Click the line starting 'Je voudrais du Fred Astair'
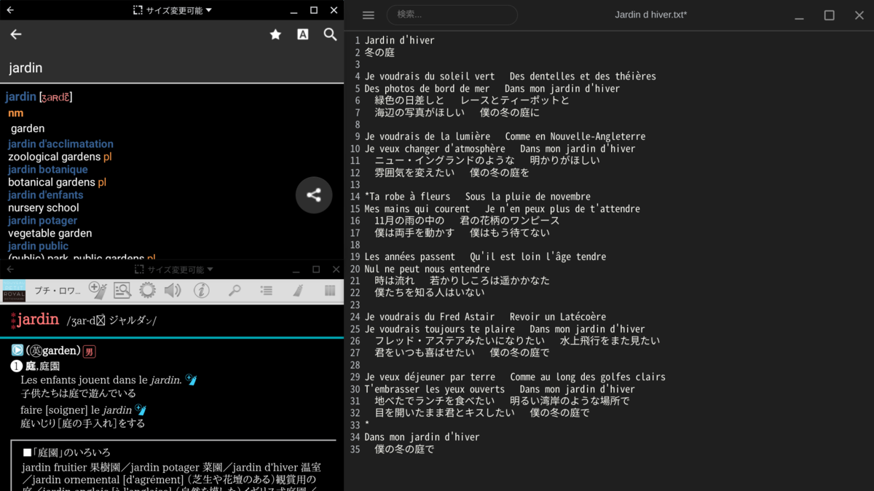 point(485,317)
